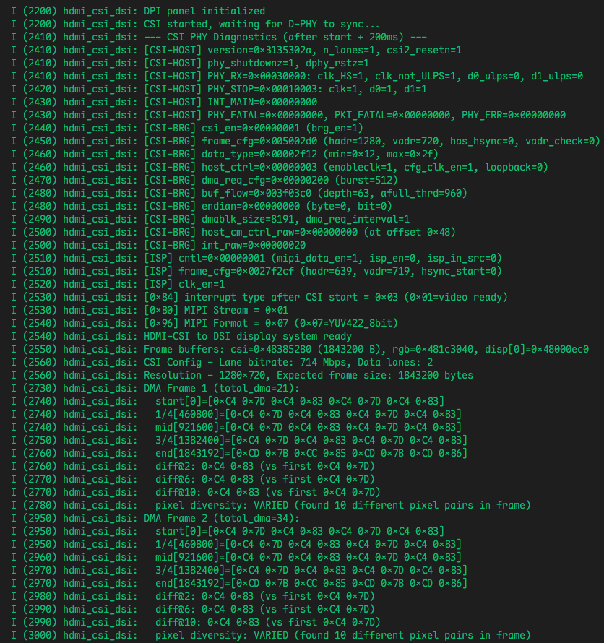604x643 pixels.
Task: Click the [CSI-BRG] data_type=0x00002f12 line
Action: pyautogui.click(x=225, y=154)
